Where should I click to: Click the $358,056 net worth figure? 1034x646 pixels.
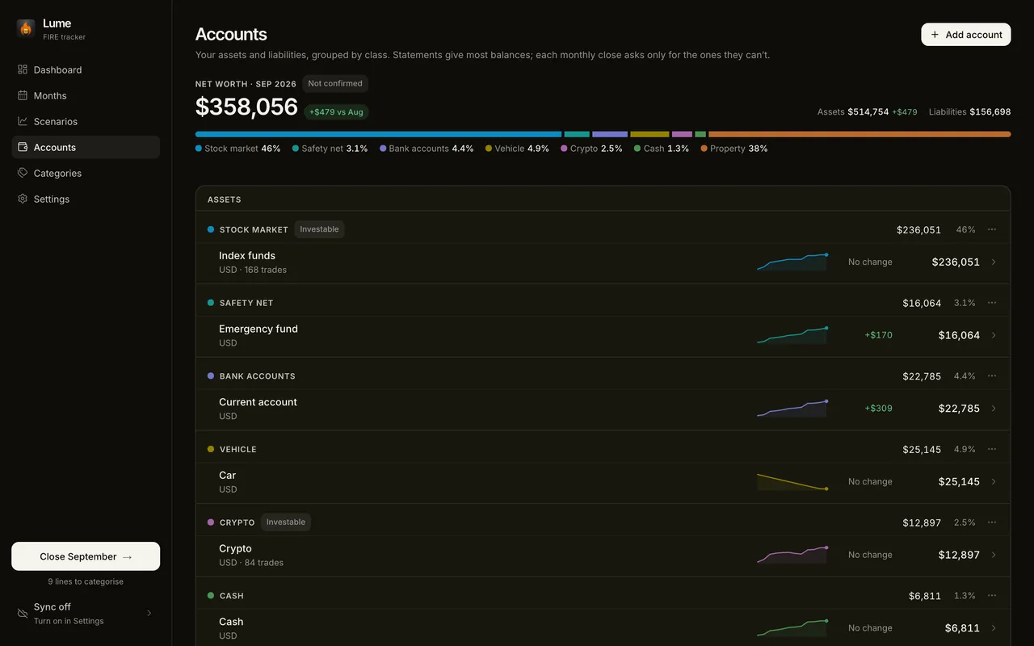click(246, 107)
